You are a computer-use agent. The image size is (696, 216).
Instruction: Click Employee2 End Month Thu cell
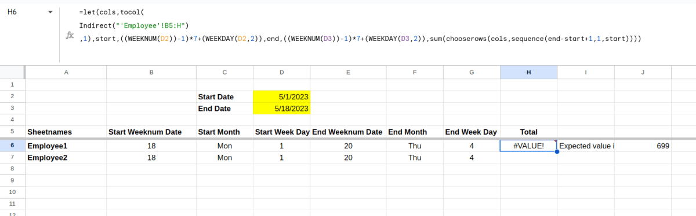[415, 158]
